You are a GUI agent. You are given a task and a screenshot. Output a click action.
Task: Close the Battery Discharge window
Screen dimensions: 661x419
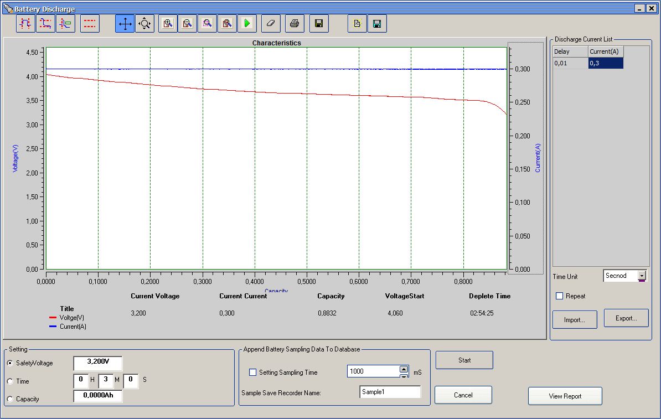point(652,8)
